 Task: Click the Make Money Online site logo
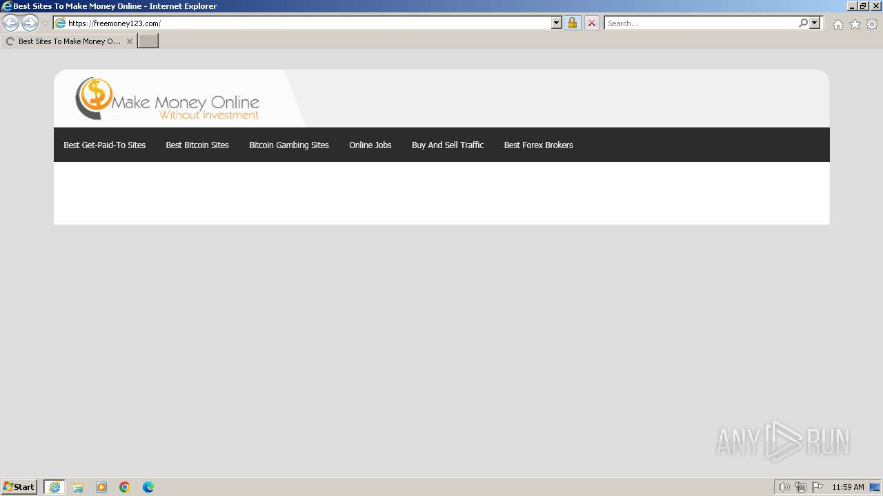168,99
